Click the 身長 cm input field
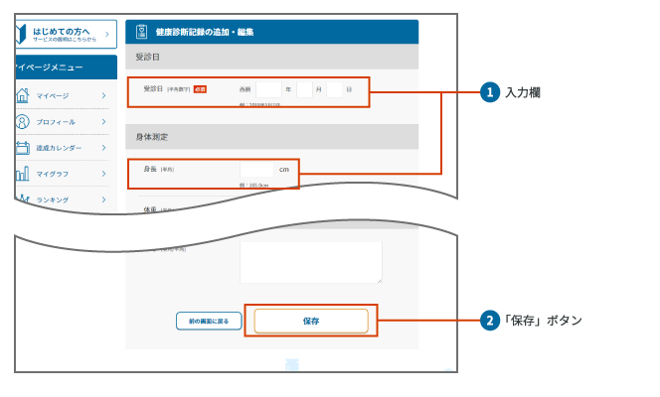This screenshot has height=397, width=660. pyautogui.click(x=256, y=170)
